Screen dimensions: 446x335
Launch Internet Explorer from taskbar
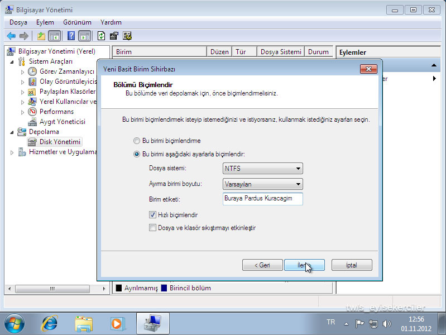(50, 323)
